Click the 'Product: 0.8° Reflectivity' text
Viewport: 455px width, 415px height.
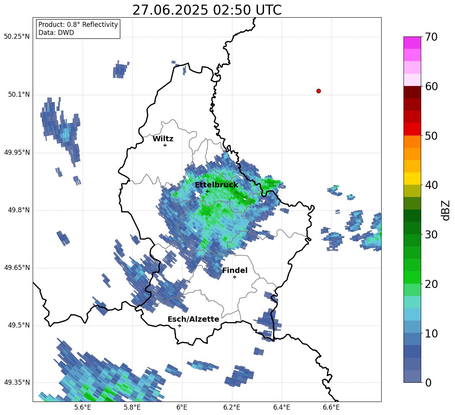[78, 25]
